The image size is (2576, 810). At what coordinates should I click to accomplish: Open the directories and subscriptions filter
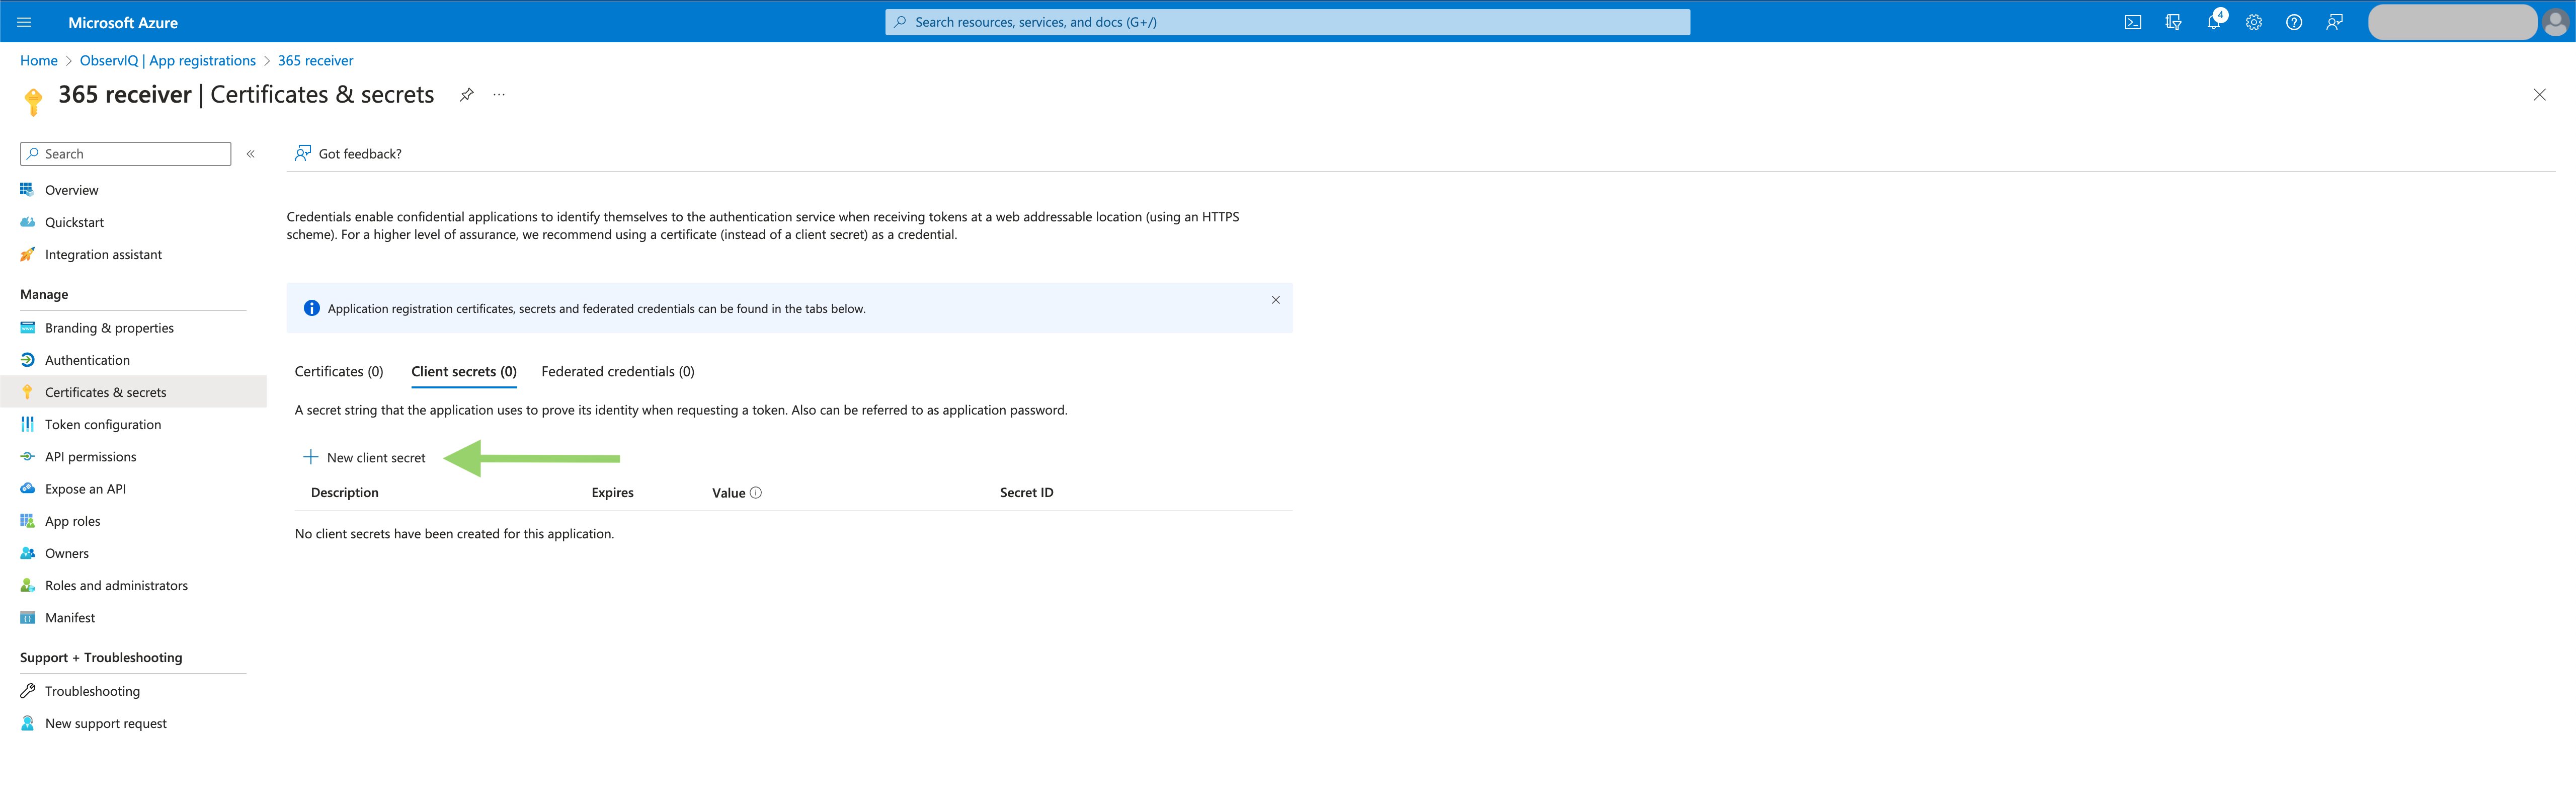point(2172,21)
